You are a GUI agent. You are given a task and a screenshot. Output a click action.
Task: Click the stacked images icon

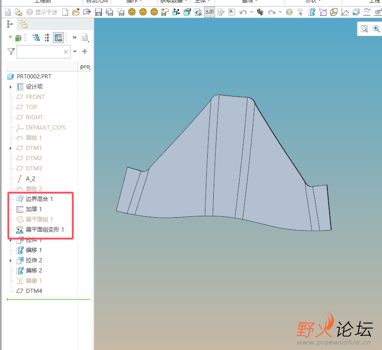[356, 12]
